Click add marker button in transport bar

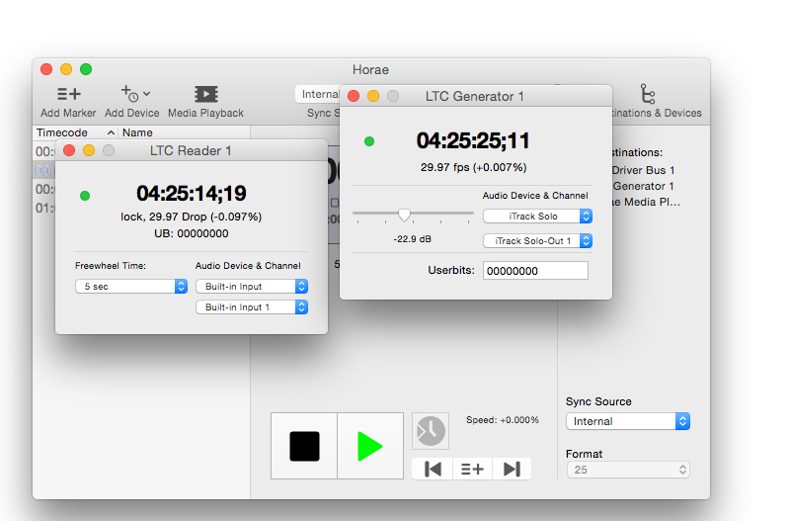coord(472,469)
